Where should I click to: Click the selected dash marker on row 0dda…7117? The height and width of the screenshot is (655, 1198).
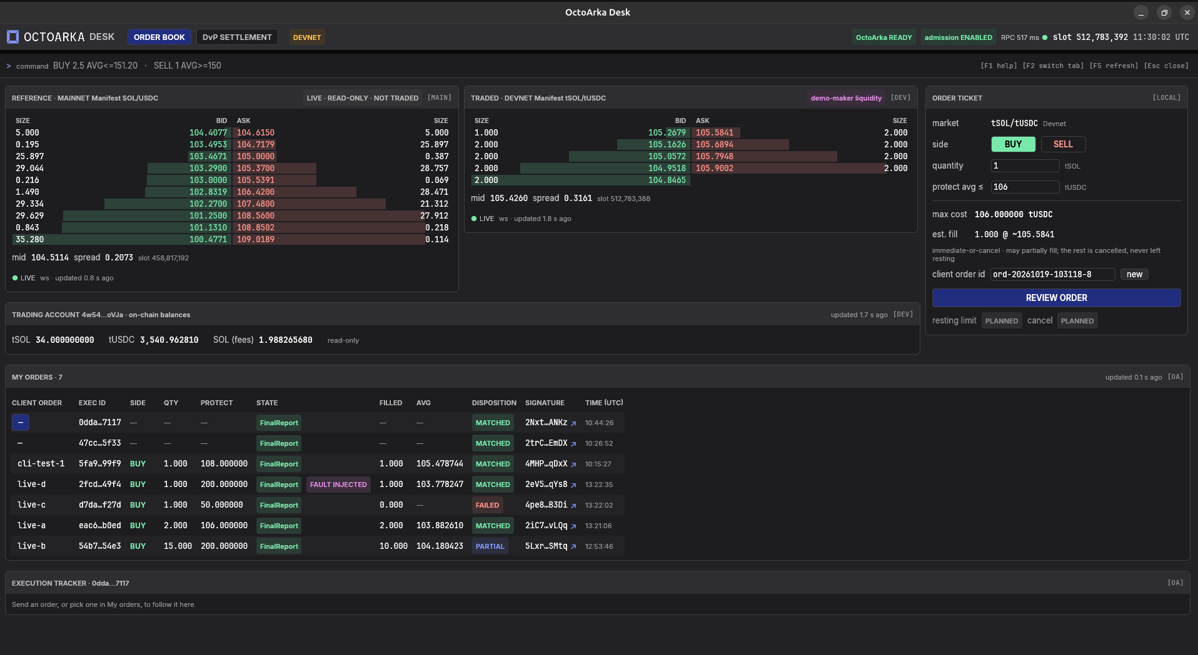(x=21, y=423)
